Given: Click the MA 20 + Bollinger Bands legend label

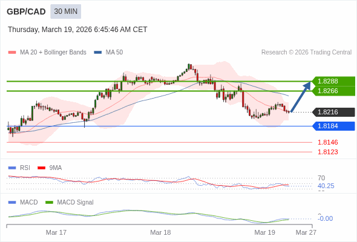Looking at the screenshot, I should (53, 53).
